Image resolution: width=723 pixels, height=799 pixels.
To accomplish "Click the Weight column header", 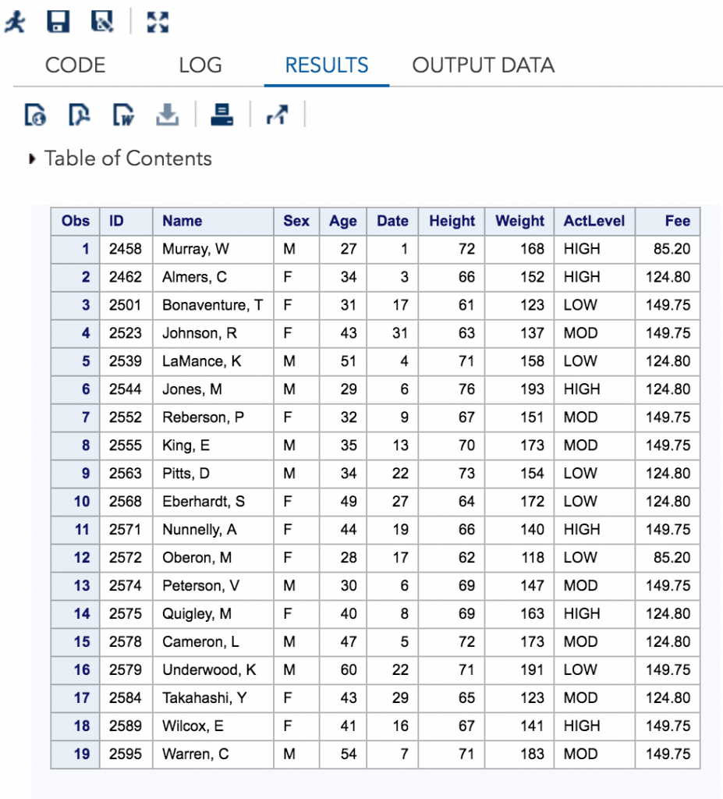I will (x=519, y=221).
